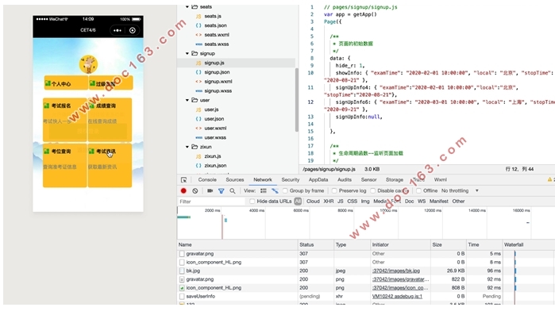Screen dimensions: 555x315
Task: Toggle the network filter funnel icon
Action: [x=222, y=191]
